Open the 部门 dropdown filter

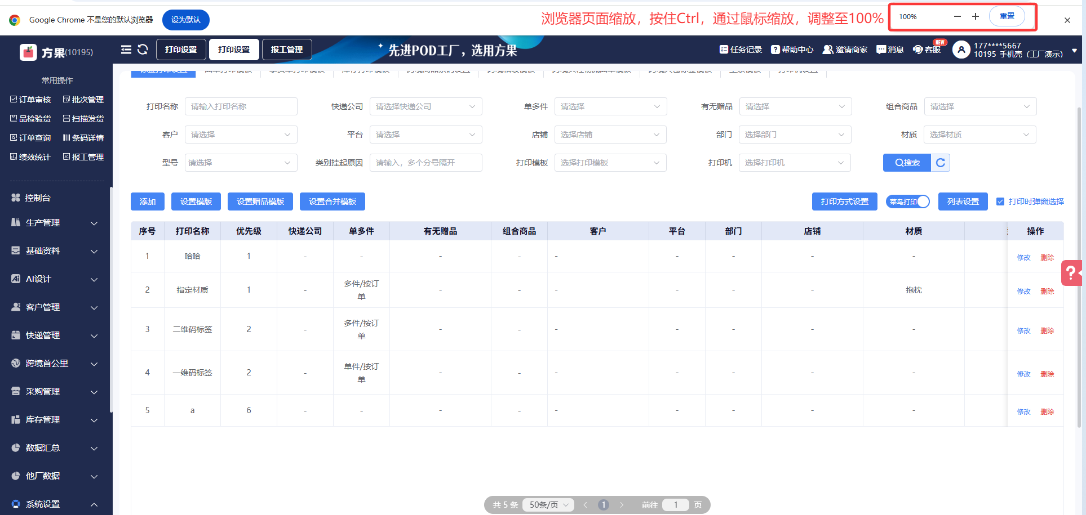(795, 135)
